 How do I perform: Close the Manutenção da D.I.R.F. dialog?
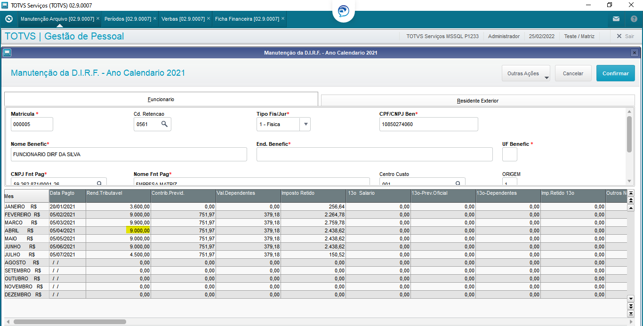coord(635,53)
